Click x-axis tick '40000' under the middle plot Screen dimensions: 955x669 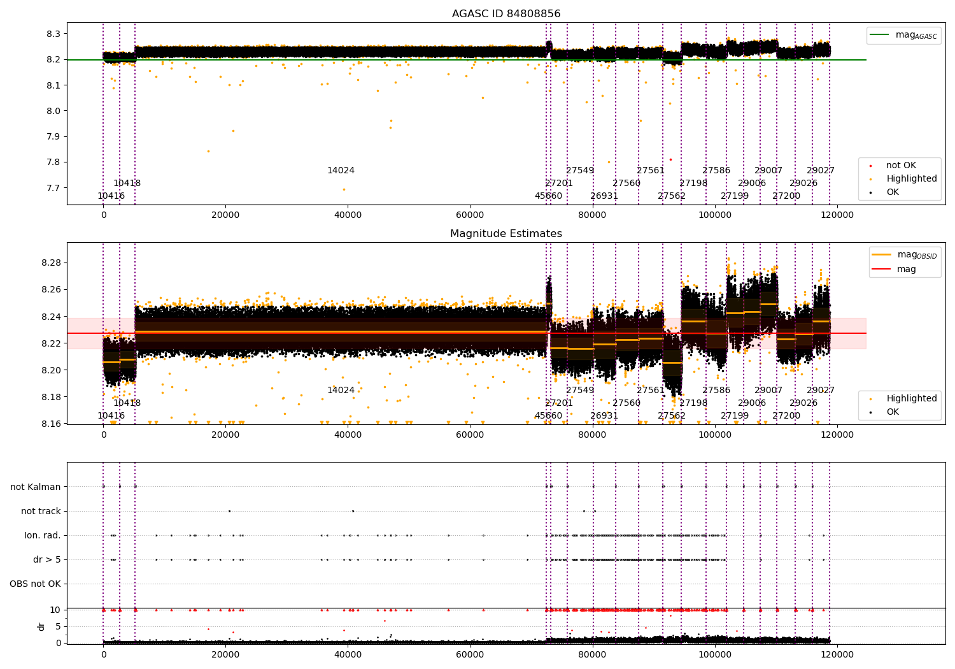(x=348, y=435)
